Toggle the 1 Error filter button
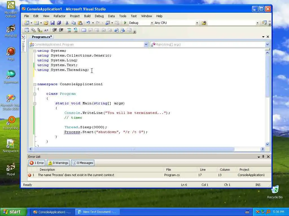 37,163
